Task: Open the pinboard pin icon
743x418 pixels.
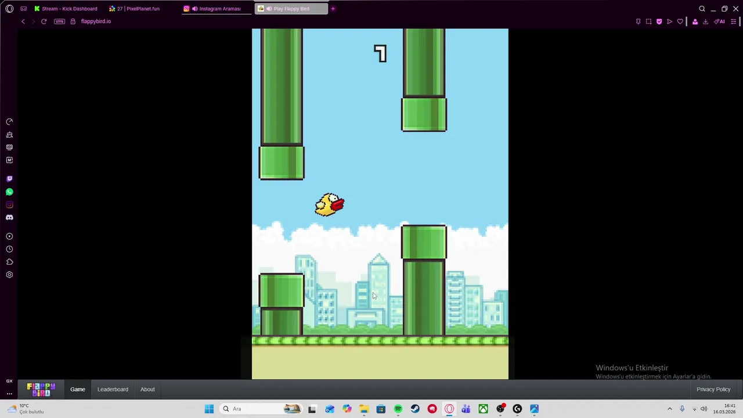Action: pos(638,21)
